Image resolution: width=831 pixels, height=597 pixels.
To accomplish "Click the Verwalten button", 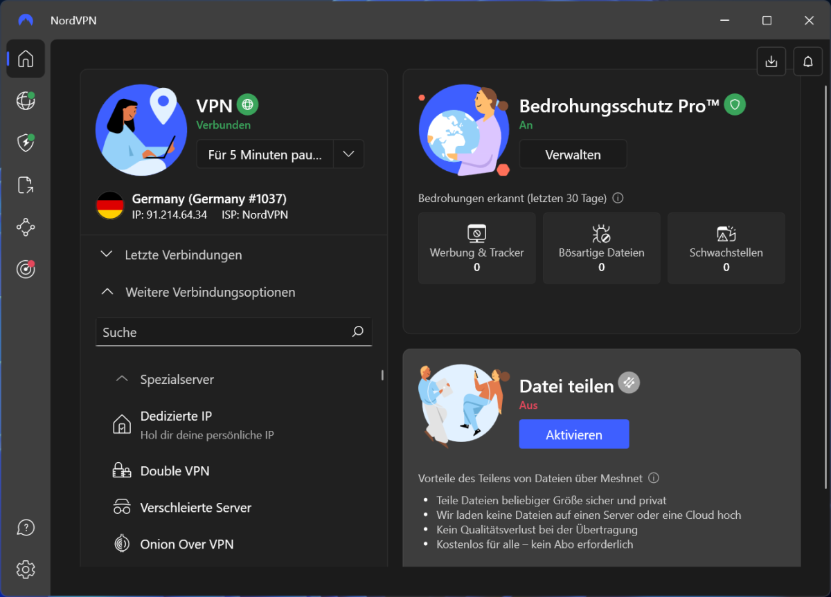I will point(573,154).
